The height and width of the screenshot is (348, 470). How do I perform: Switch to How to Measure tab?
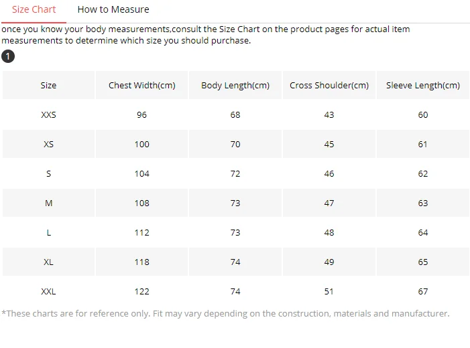[113, 9]
